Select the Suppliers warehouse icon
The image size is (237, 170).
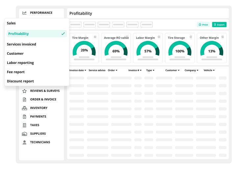24,134
